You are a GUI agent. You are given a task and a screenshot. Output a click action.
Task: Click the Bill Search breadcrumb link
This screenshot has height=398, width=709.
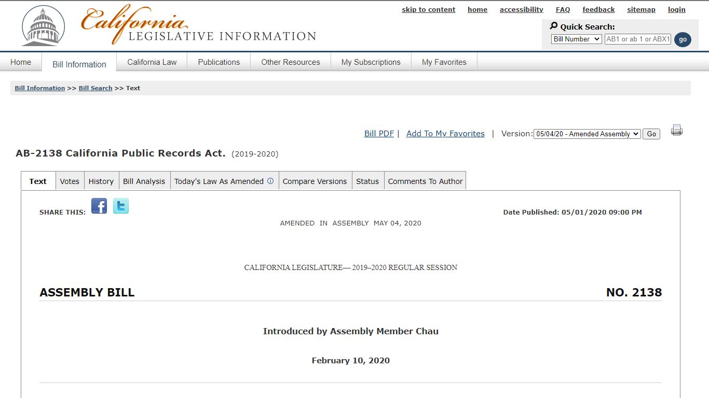point(96,88)
